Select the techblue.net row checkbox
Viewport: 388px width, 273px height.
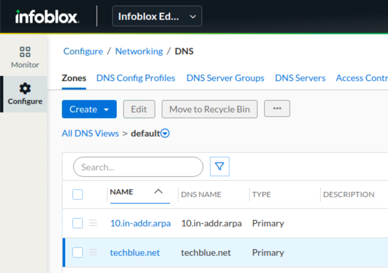pyautogui.click(x=78, y=252)
